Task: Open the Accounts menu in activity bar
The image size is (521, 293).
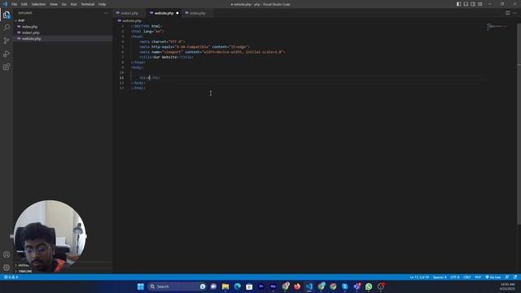Action: tap(7, 255)
